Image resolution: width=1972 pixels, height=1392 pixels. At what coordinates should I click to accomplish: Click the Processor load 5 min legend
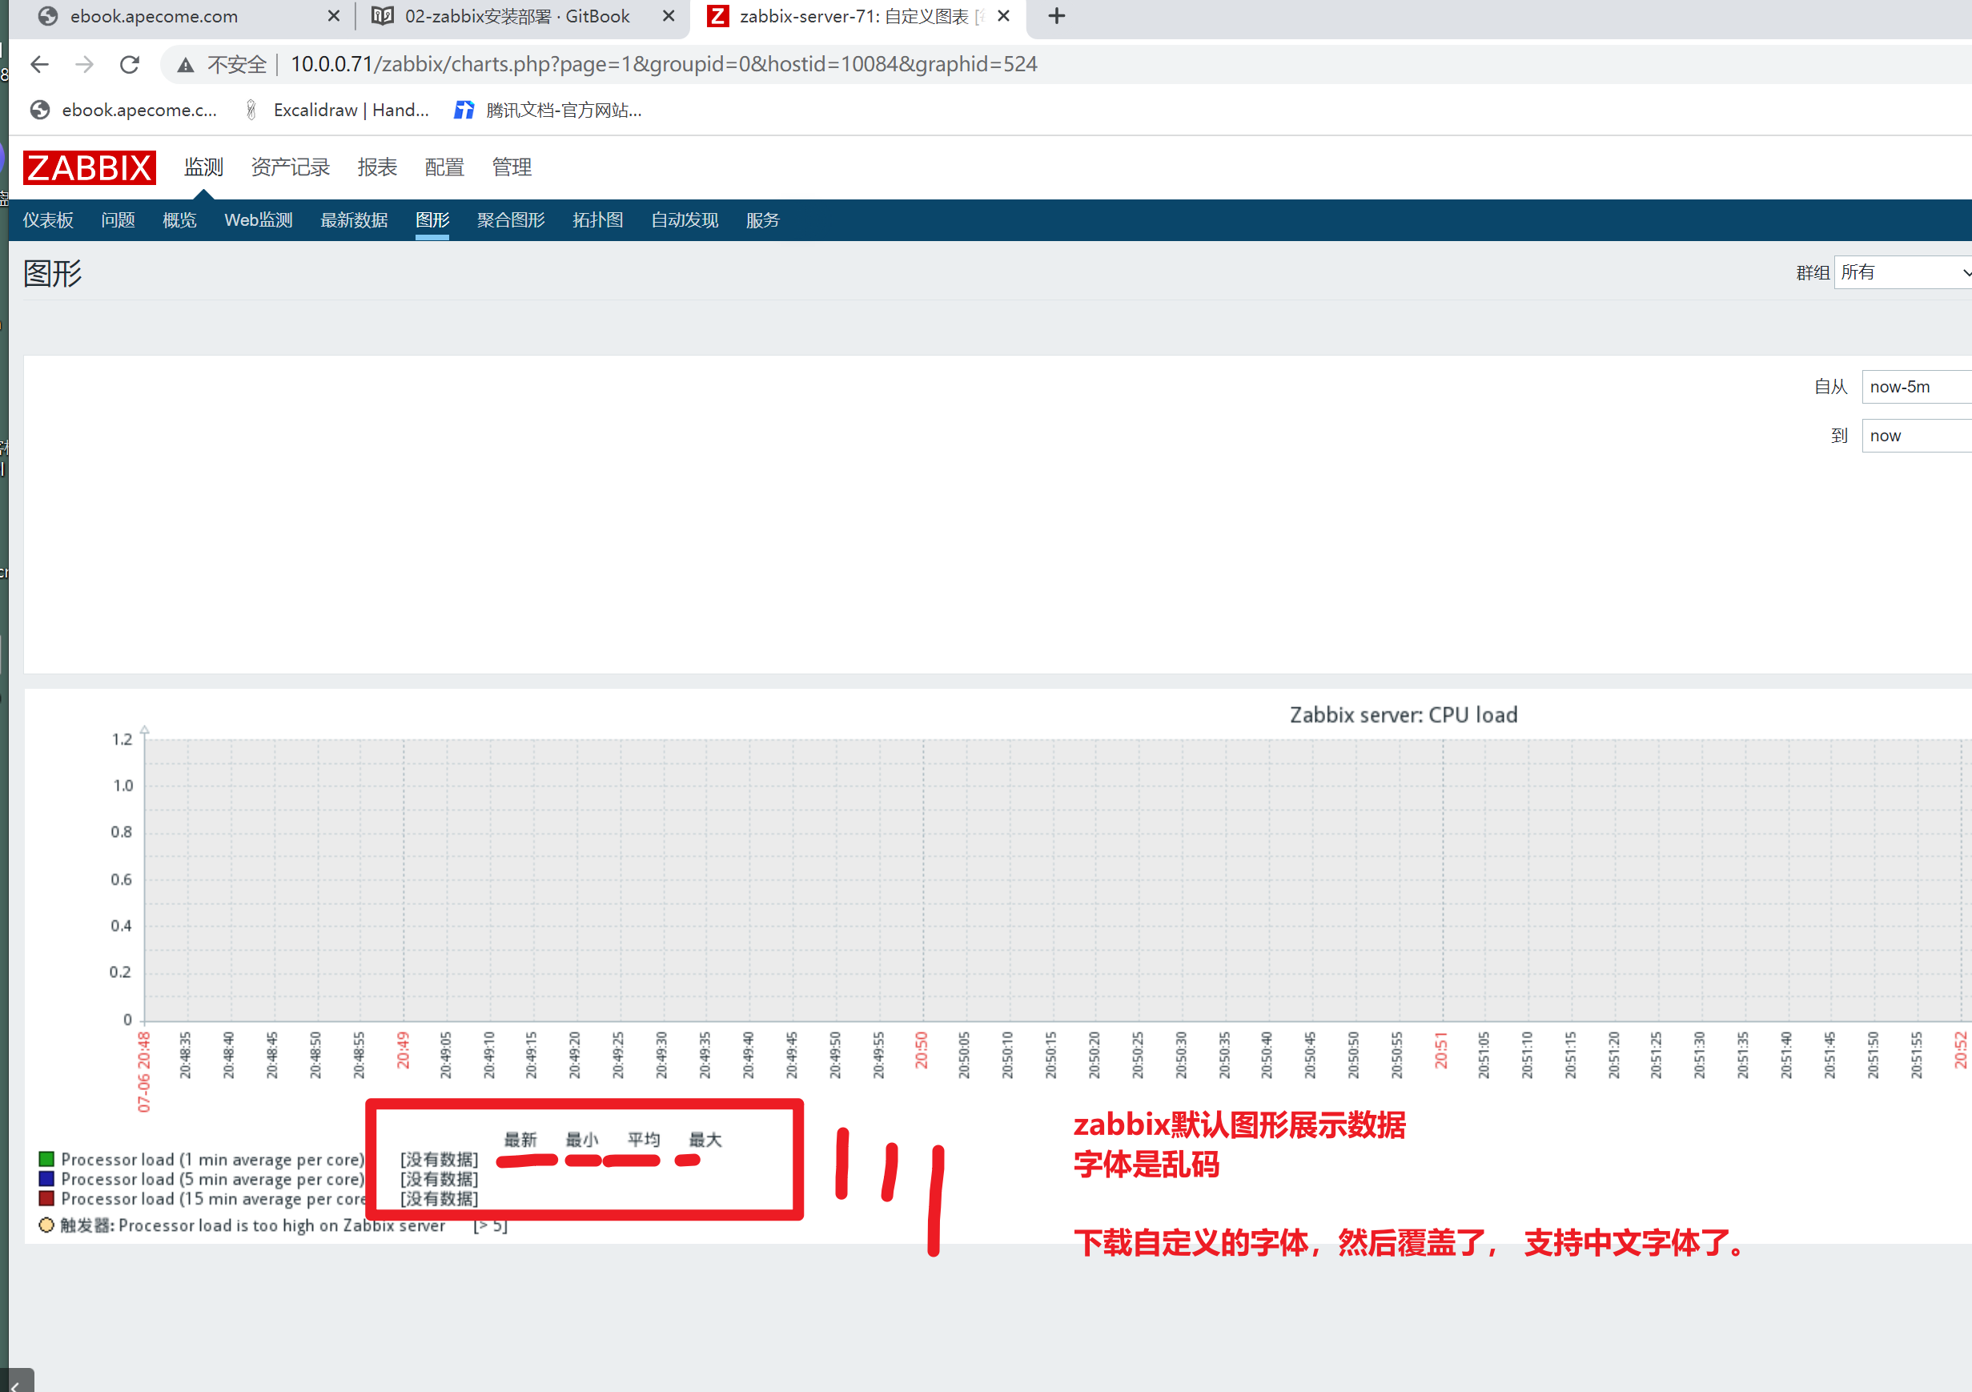point(213,1179)
